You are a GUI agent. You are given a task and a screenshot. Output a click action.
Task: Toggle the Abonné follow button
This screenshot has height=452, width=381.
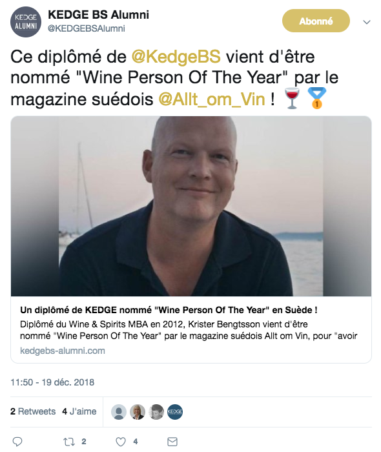(316, 21)
